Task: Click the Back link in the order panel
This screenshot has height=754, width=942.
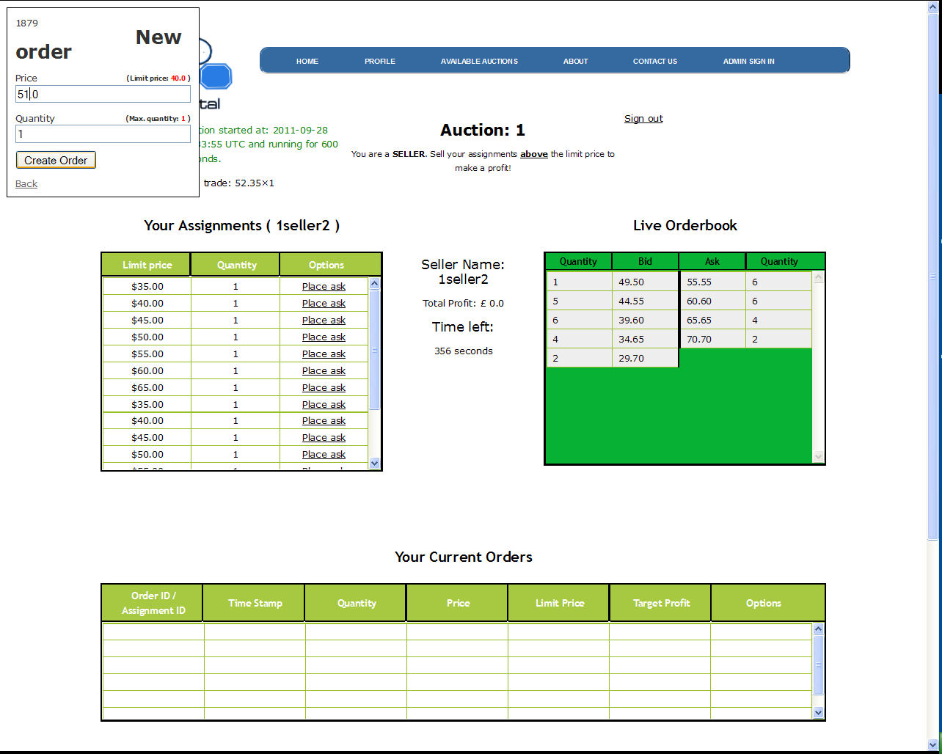Action: coord(26,183)
